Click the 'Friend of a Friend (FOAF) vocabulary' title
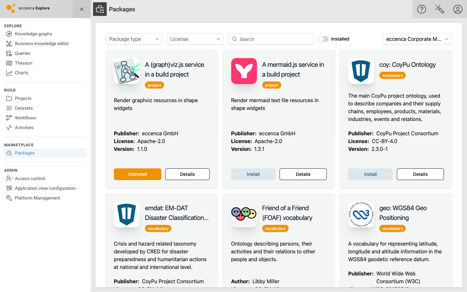 287,213
